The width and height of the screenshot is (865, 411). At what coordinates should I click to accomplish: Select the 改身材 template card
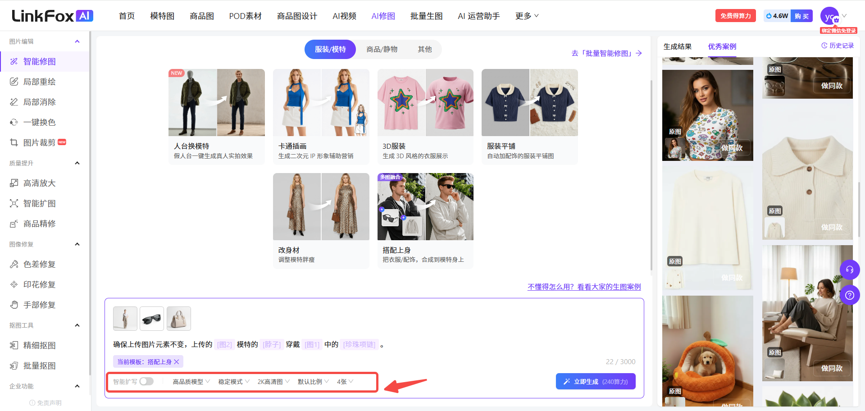pyautogui.click(x=321, y=221)
